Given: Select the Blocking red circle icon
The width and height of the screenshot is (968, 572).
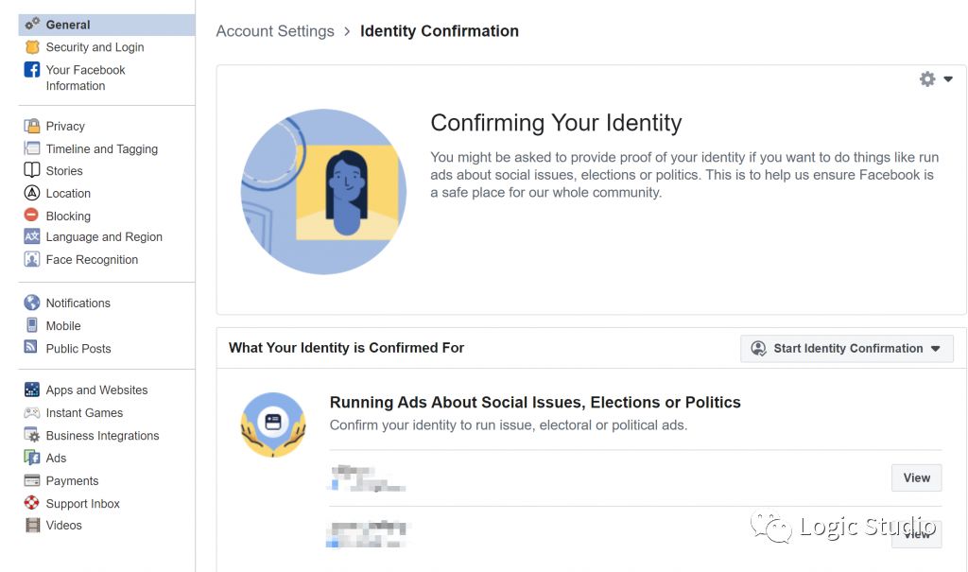Looking at the screenshot, I should click(x=31, y=215).
